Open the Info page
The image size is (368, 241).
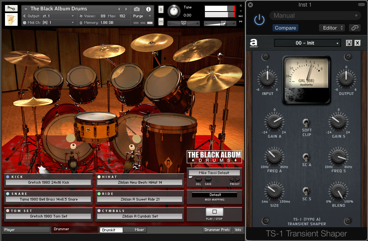pyautogui.click(x=238, y=230)
